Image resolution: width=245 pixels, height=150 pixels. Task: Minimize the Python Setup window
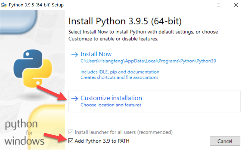(x=201, y=5)
